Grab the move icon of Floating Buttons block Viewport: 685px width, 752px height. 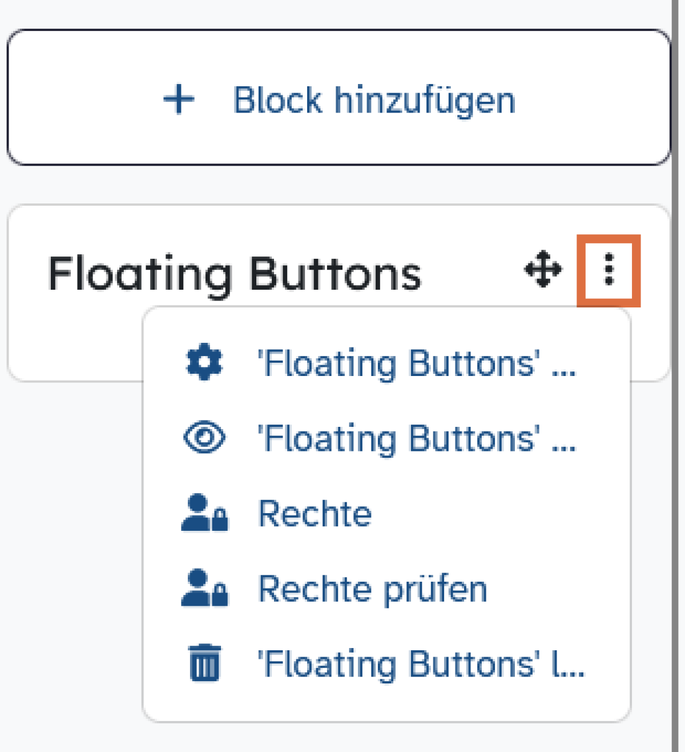click(543, 270)
